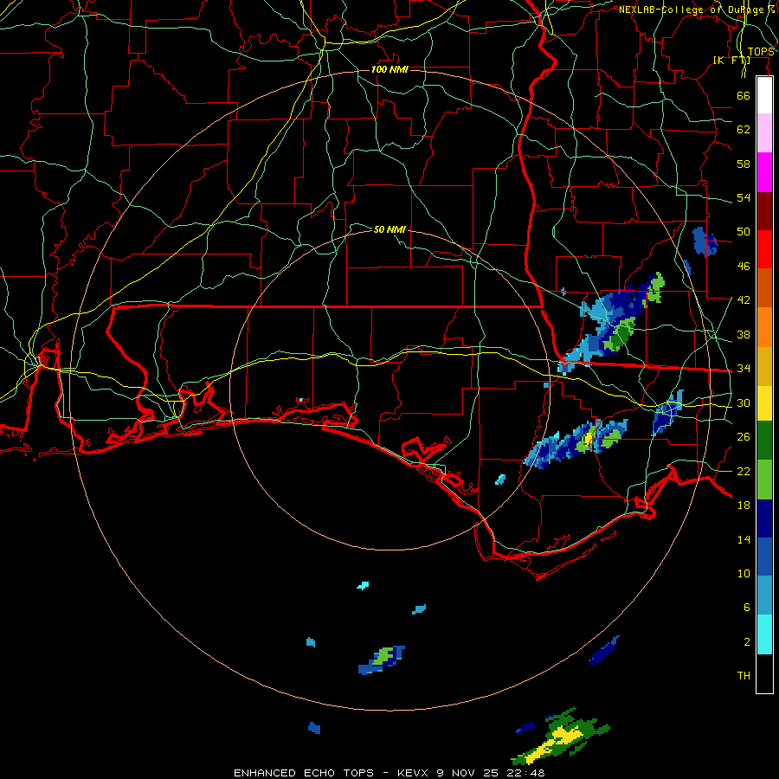Click the "62" legend value
This screenshot has width=779, height=779.
744,130
